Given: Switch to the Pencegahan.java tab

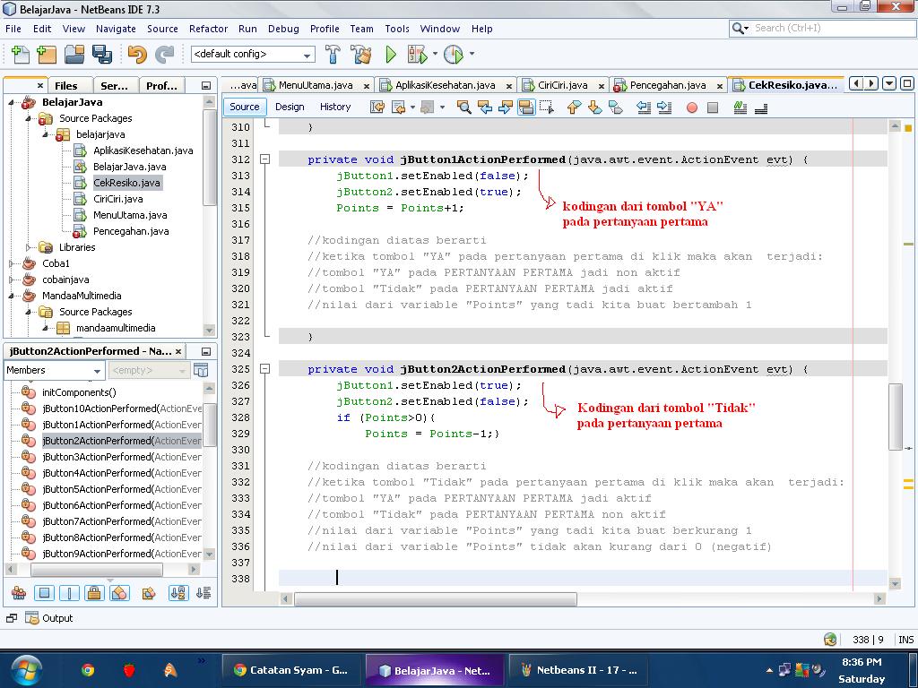Looking at the screenshot, I should tap(667, 85).
